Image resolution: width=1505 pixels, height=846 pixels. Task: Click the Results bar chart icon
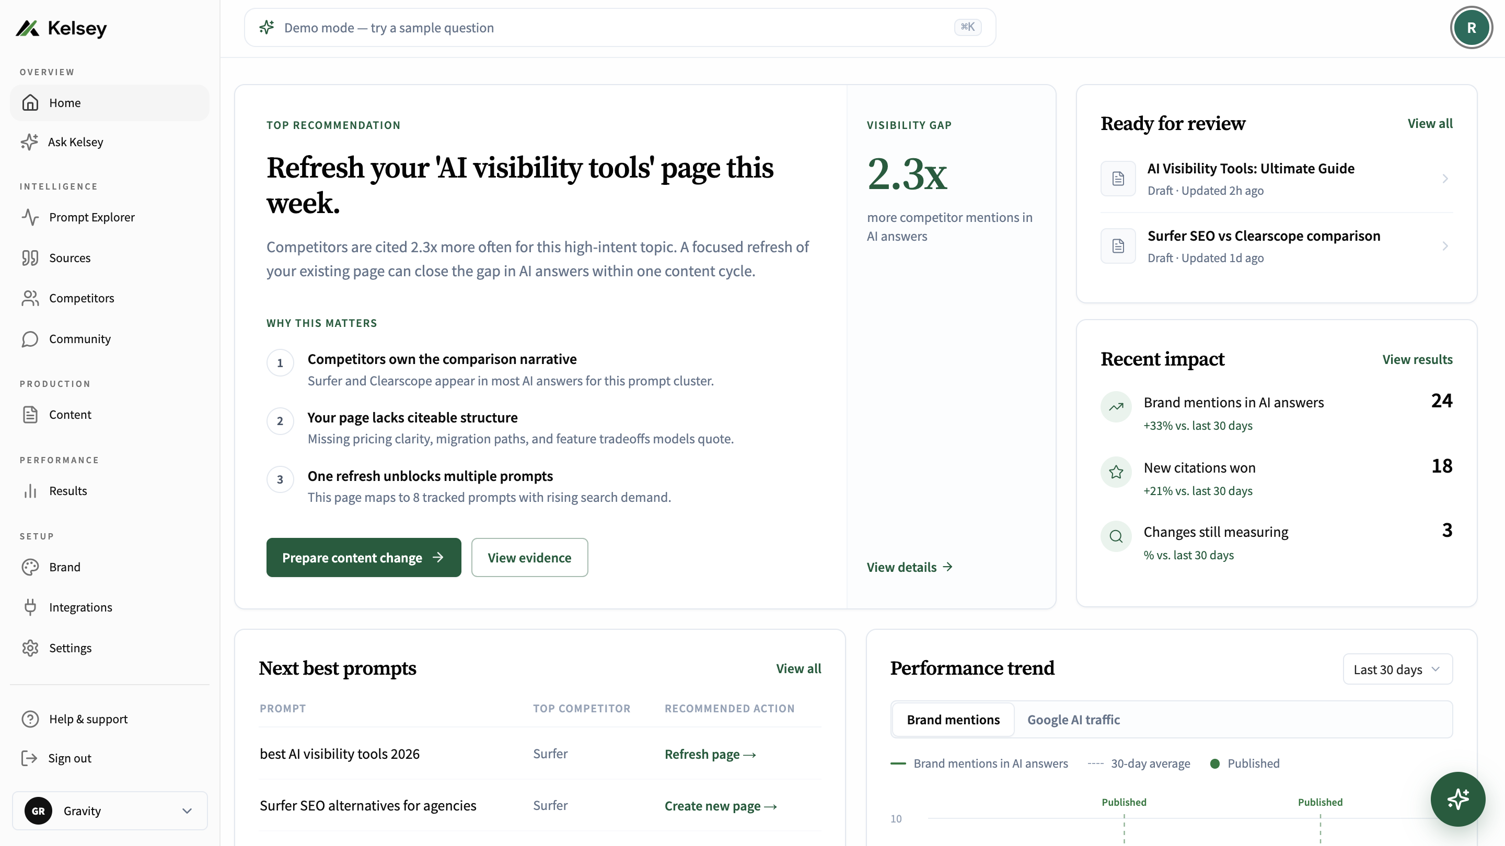(30, 490)
